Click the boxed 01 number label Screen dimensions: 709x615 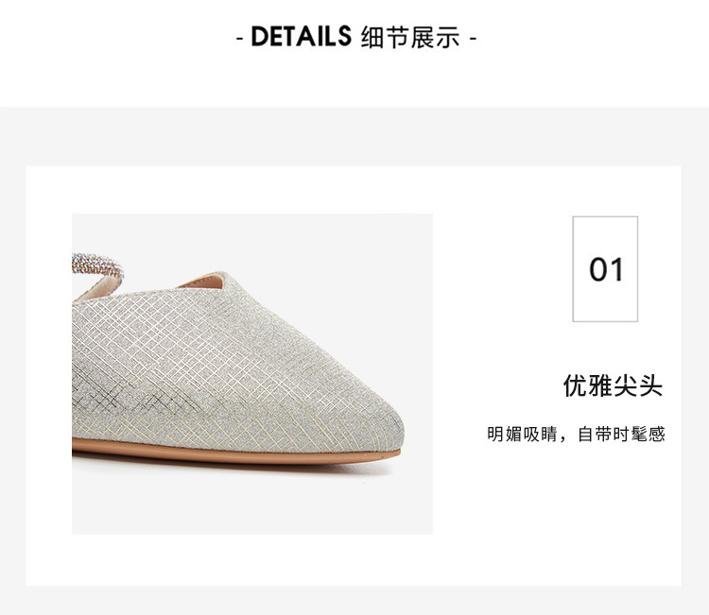605,269
